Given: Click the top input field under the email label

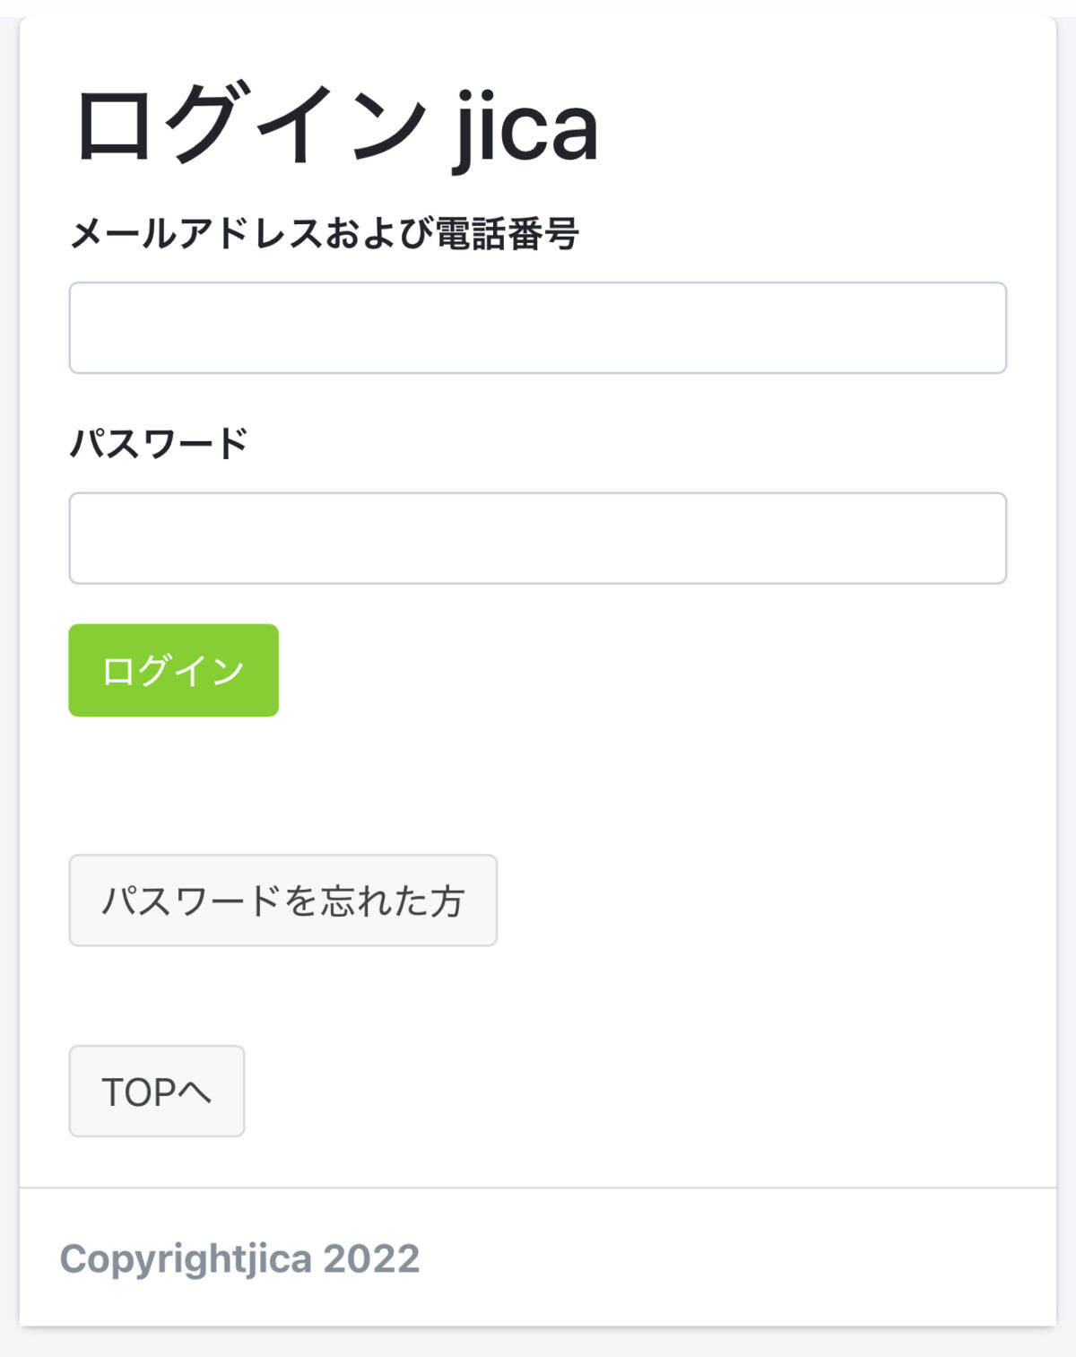Looking at the screenshot, I should click(538, 327).
